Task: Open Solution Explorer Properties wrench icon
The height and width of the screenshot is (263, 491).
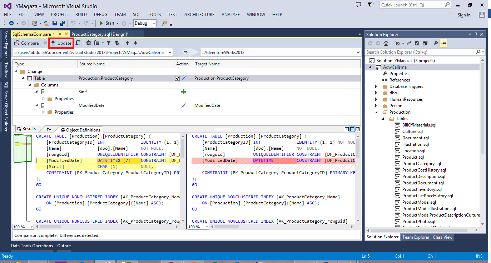Action: 435,43
